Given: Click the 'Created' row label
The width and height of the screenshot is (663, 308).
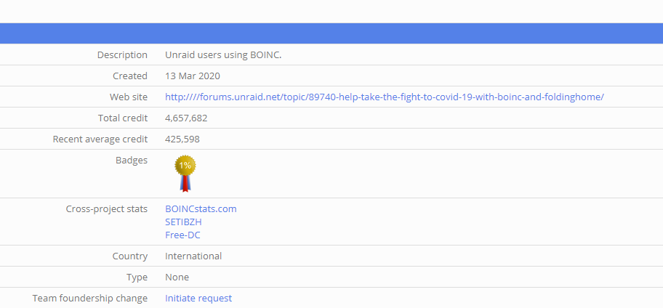Looking at the screenshot, I should click(130, 76).
